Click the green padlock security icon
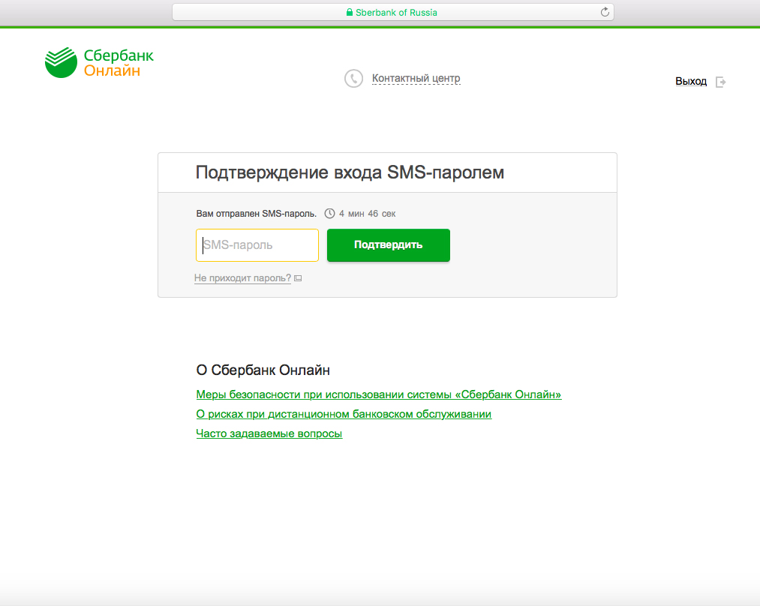This screenshot has height=606, width=760. tap(349, 13)
